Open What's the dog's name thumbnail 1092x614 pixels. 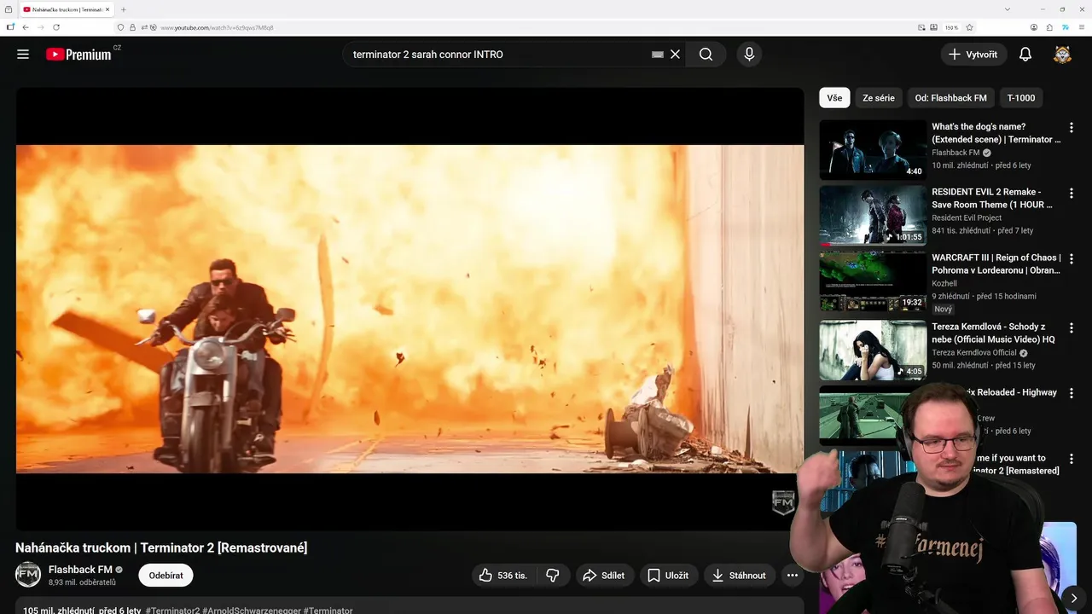pyautogui.click(x=873, y=149)
